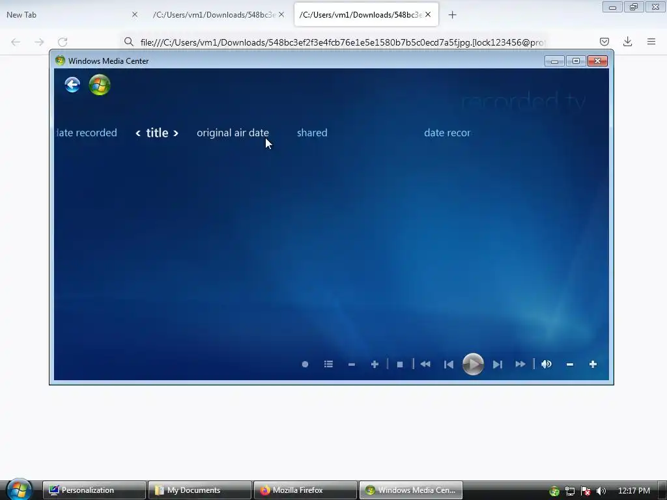Reload the page in Firefox
The width and height of the screenshot is (667, 500).
63,42
